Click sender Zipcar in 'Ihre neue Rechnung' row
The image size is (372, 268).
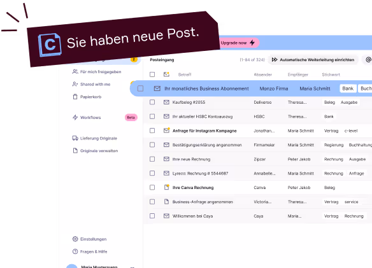point(259,159)
